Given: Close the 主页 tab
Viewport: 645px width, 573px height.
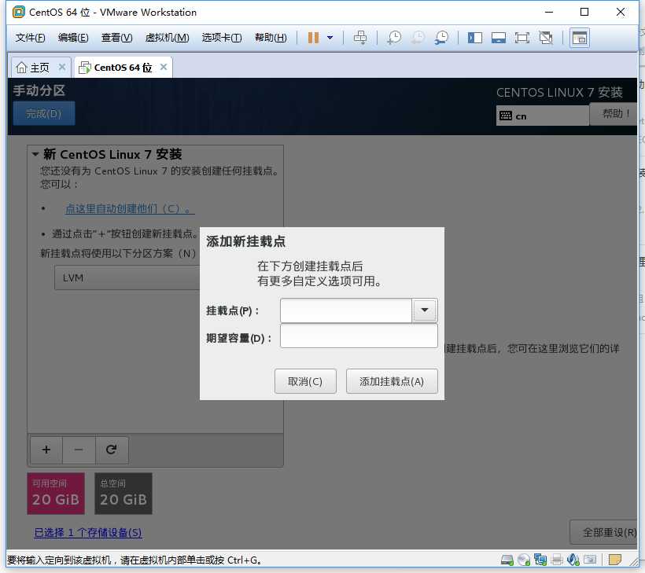Looking at the screenshot, I should point(62,67).
